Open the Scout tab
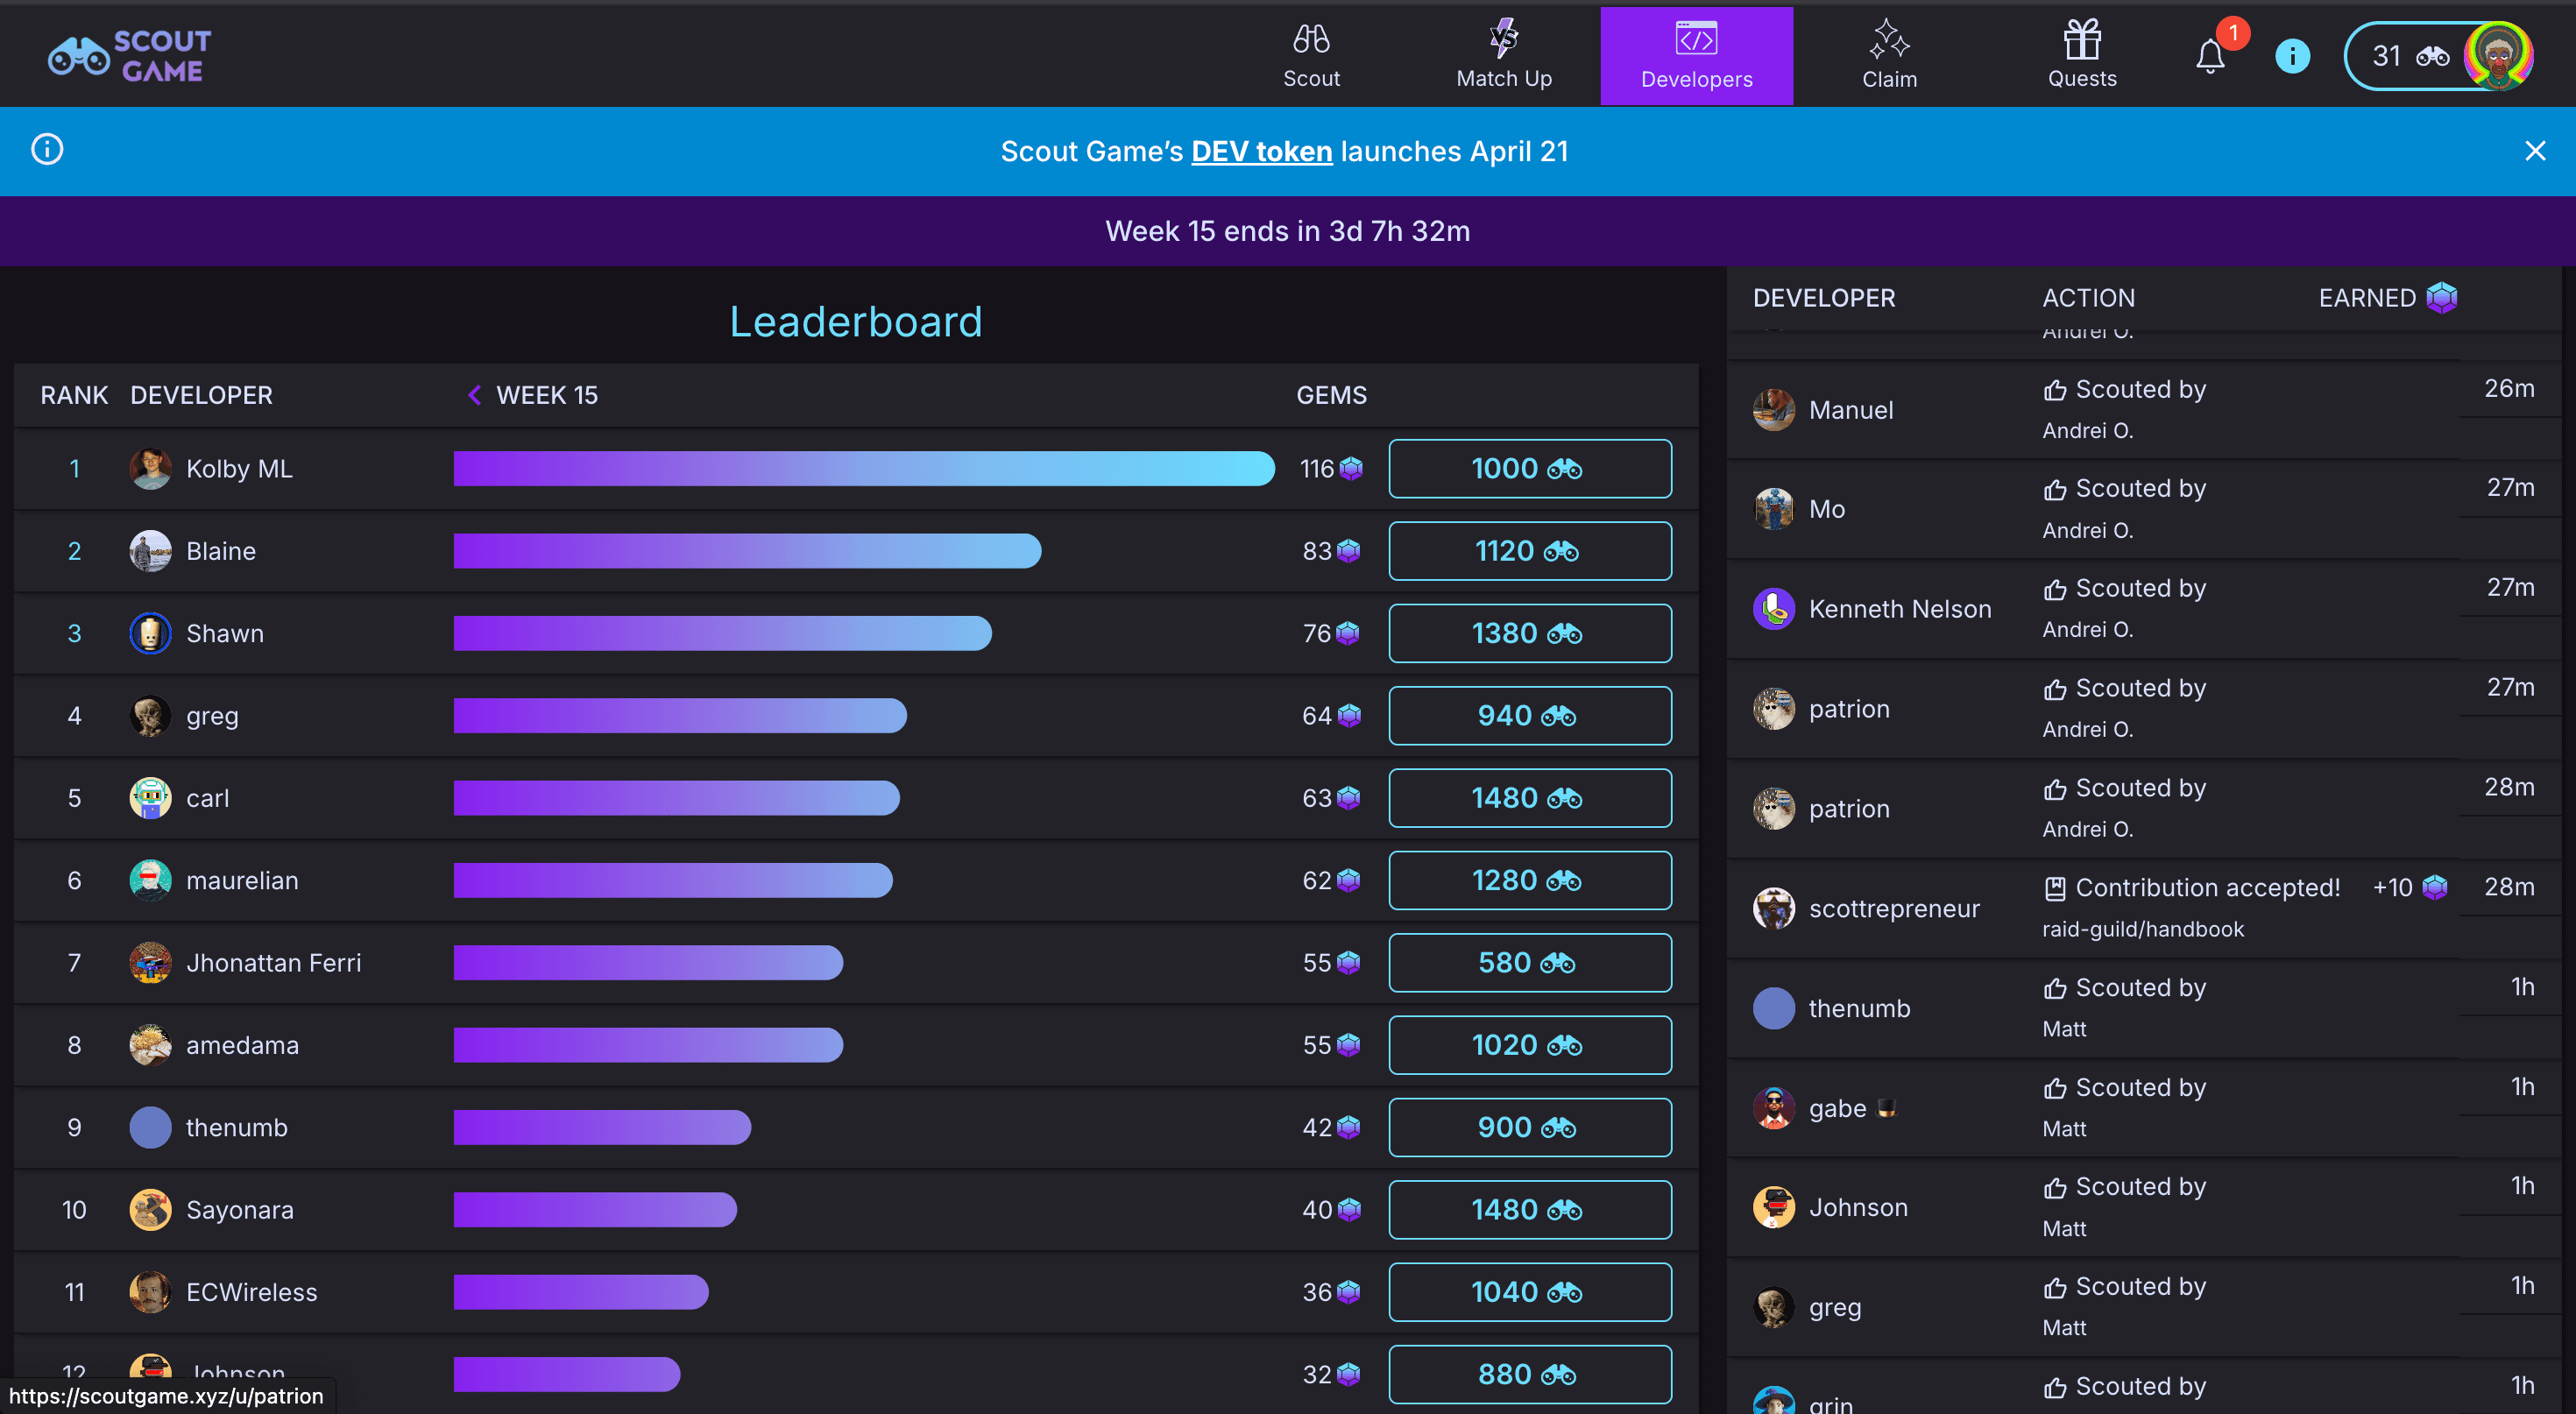 (x=1311, y=56)
